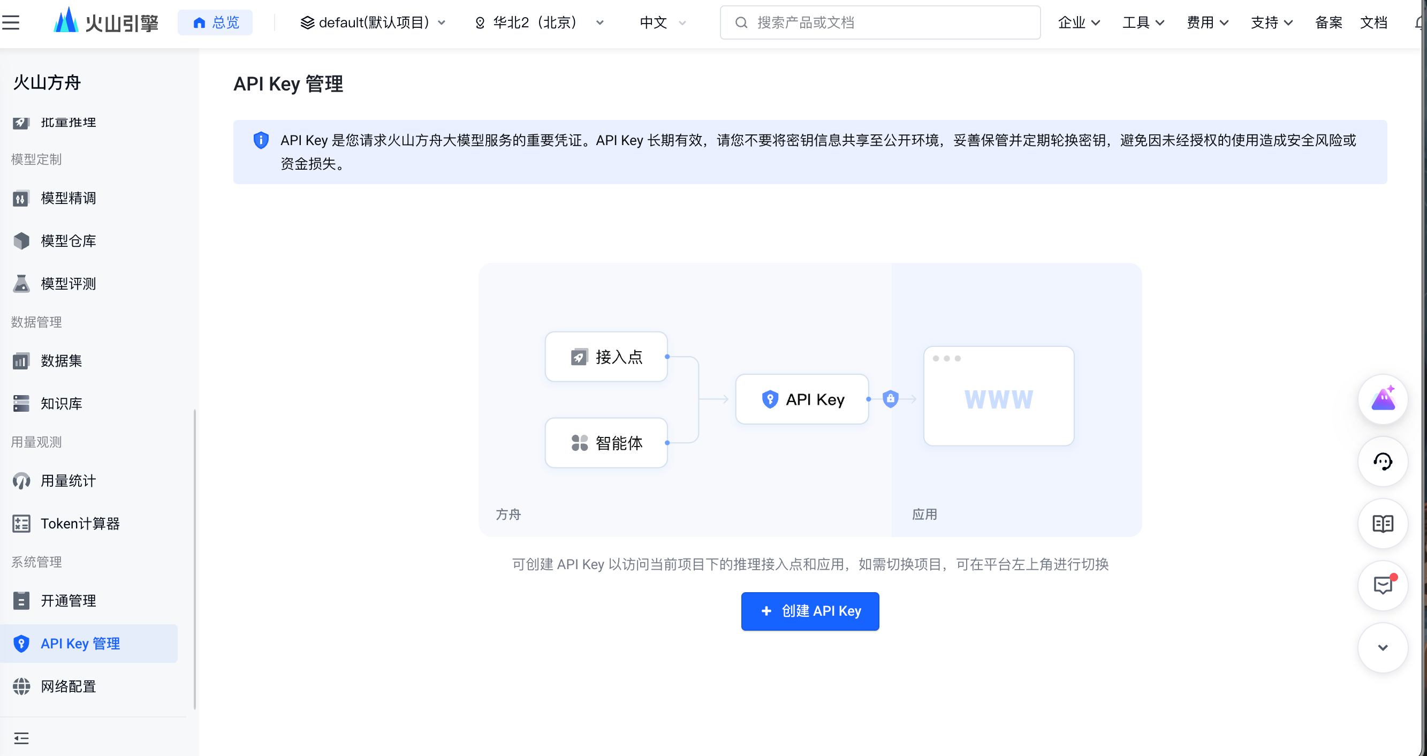
Task: Click the 模型仓库 cube icon
Action: pos(21,240)
